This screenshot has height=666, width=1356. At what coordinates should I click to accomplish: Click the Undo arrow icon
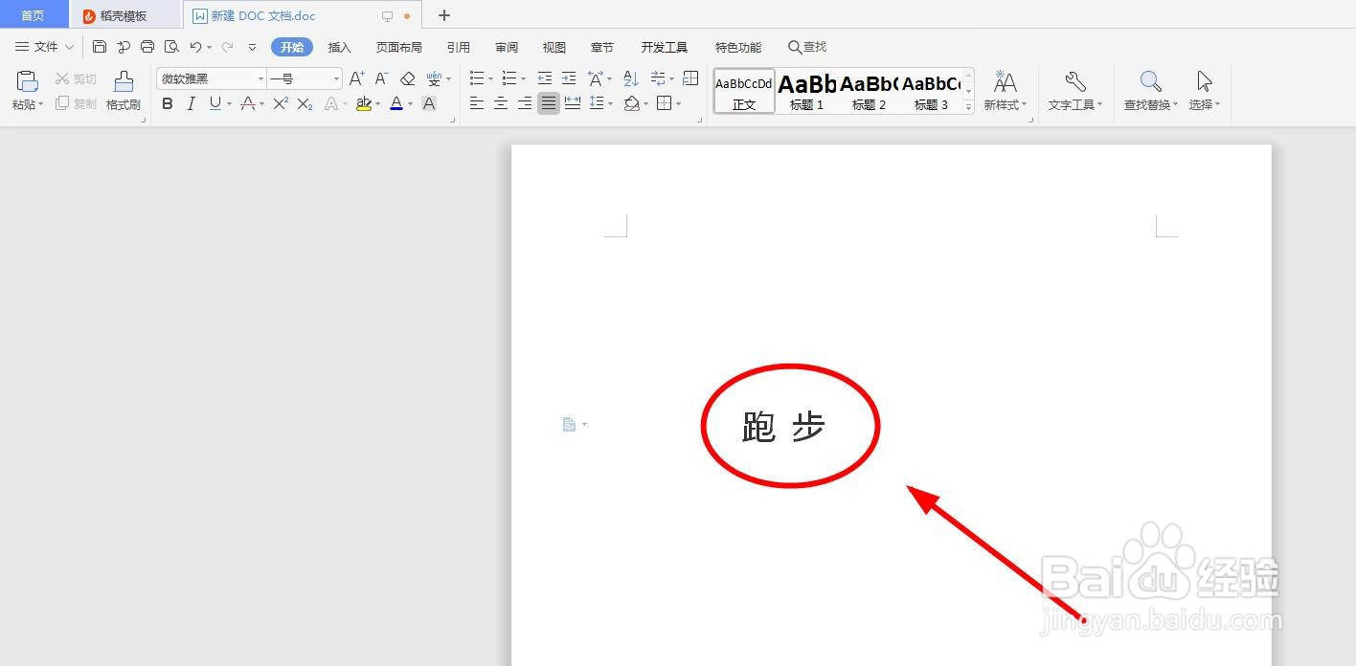[x=195, y=47]
